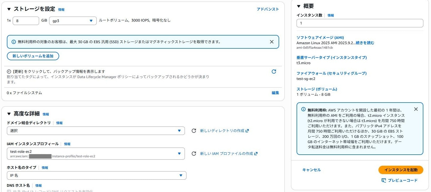Click the キャンセル button
Screen dimensions: 431x192
coord(311,170)
